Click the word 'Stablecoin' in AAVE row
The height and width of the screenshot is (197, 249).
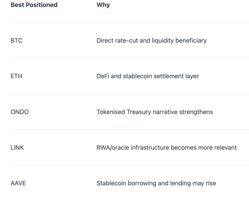click(111, 183)
